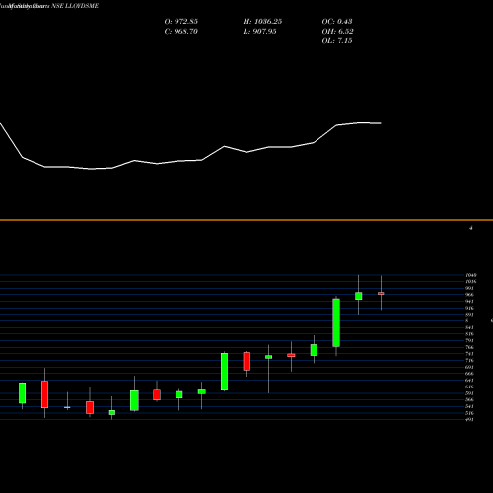Click the 741 price axis label
Screen dimensions: 493x493
[469, 354]
